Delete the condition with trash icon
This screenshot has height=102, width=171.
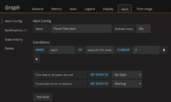[164, 50]
